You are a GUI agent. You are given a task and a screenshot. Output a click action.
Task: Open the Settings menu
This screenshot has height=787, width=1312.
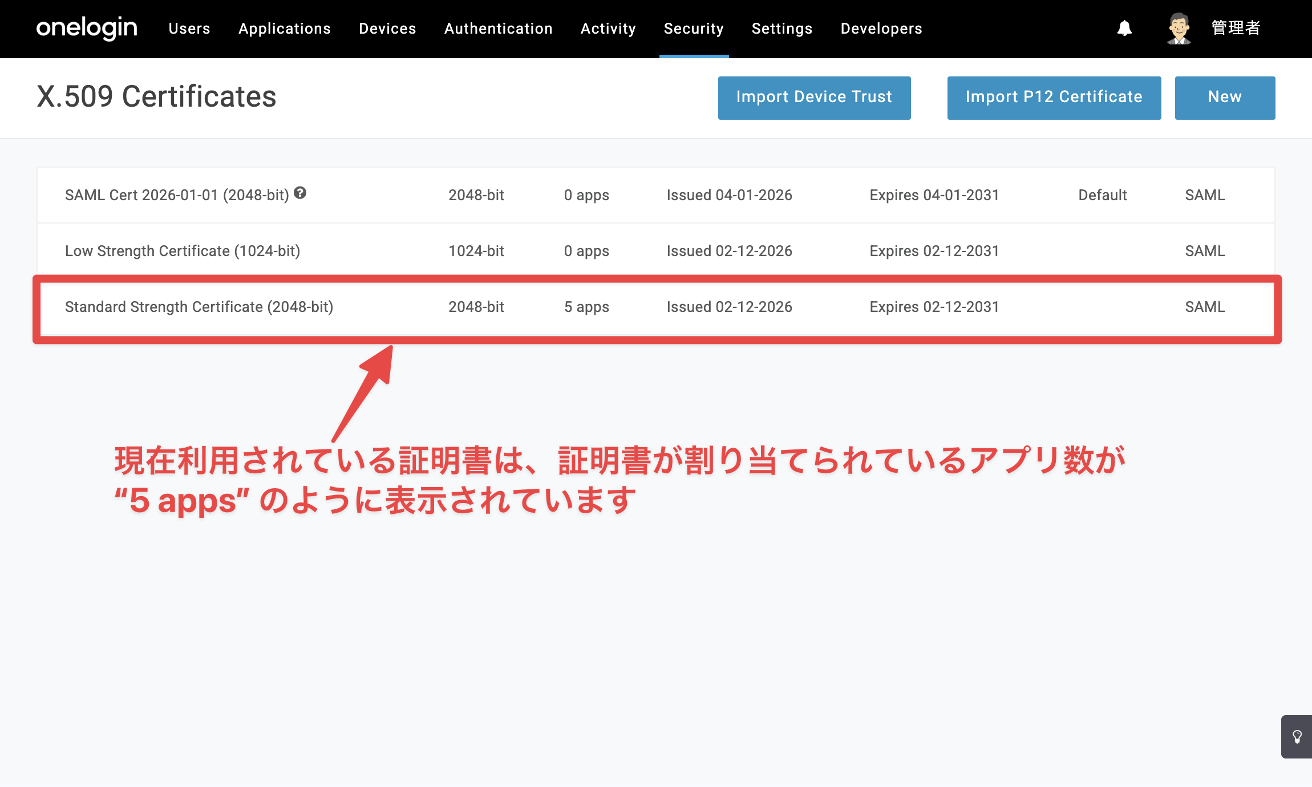[782, 29]
